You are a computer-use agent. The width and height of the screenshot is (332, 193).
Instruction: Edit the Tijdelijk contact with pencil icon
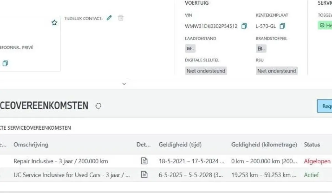pos(109,18)
